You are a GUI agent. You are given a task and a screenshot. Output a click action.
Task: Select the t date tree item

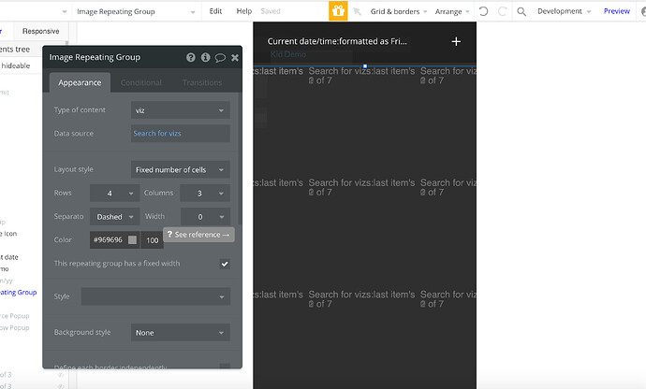coord(9,257)
